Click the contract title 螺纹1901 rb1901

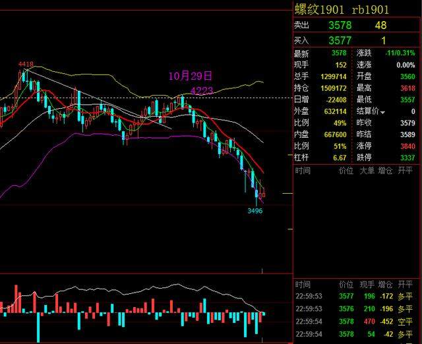[x=342, y=10]
